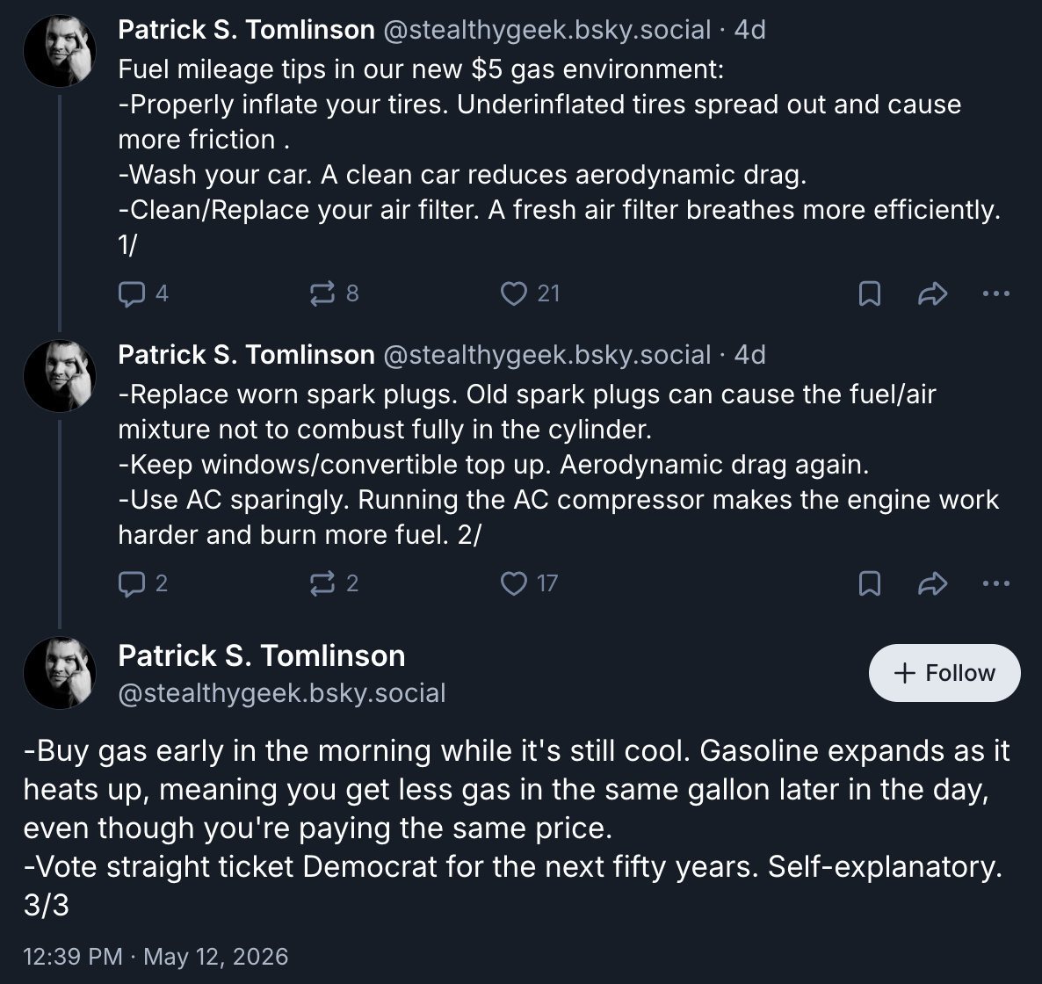The height and width of the screenshot is (984, 1042).
Task: Like the first post with 21 likes
Action: (530, 293)
